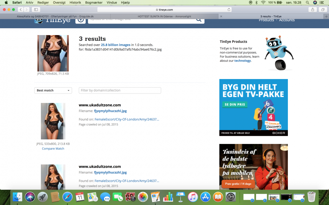Click the tineye.com address bar
This screenshot has width=329, height=205.
pyautogui.click(x=164, y=10)
